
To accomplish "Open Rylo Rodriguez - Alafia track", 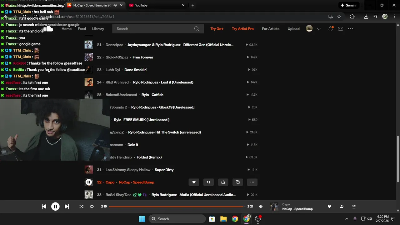I will (x=194, y=195).
